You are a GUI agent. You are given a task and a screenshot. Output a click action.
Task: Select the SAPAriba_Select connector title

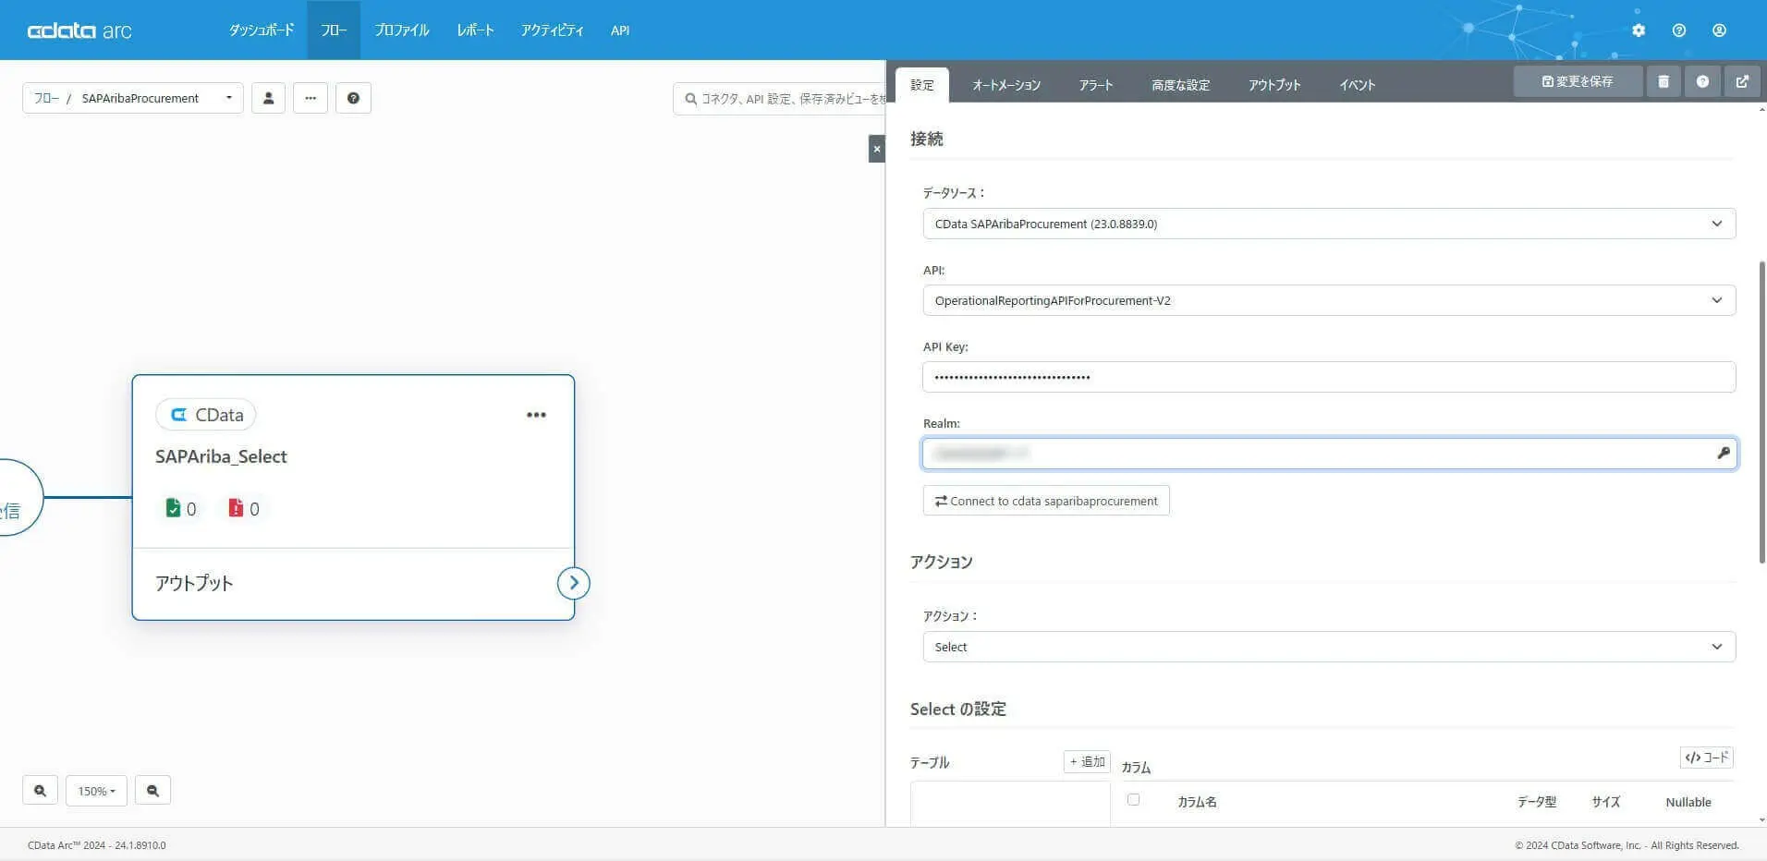tap(221, 456)
